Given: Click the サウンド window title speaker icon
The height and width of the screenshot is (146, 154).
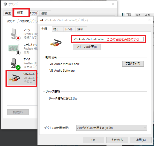Looking at the screenshot, I should pos(5,4).
